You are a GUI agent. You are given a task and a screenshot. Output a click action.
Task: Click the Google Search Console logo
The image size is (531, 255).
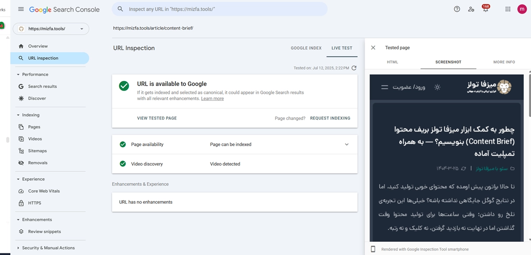(65, 9)
